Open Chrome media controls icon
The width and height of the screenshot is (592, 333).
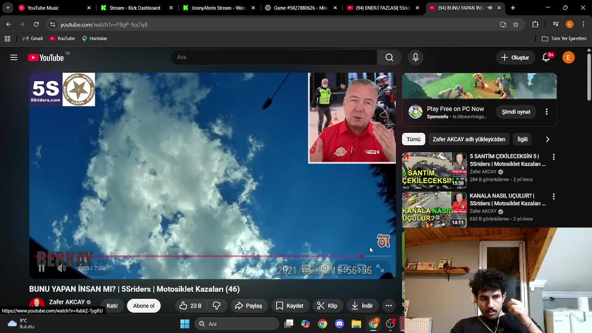(x=556, y=25)
